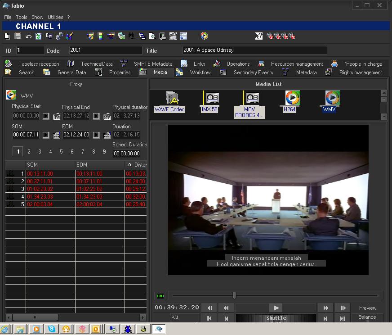The width and height of the screenshot is (392, 335).
Task: Click the New document icon in toolbar
Action: (x=8, y=36)
